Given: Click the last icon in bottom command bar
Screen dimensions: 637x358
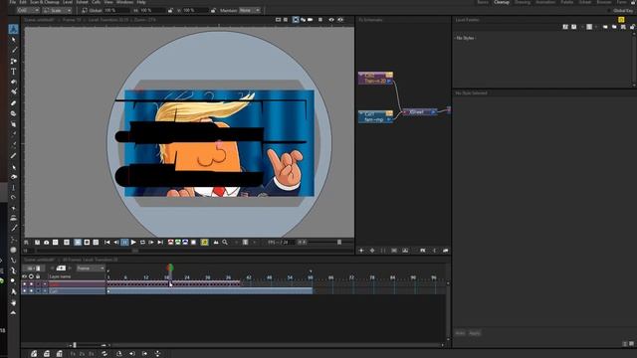Looking at the screenshot, I should tap(157, 354).
